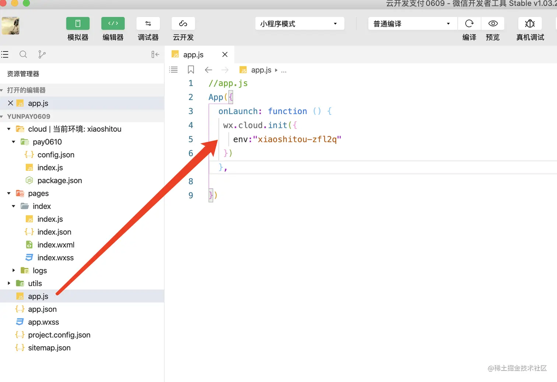Click the cloud folder icon

point(20,129)
